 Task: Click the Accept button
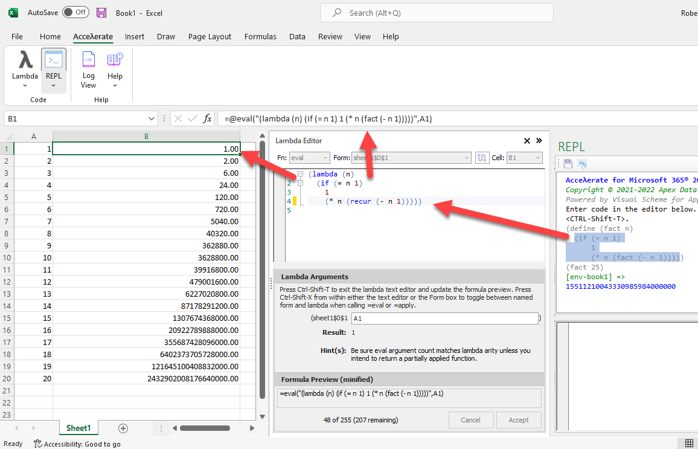pos(519,419)
